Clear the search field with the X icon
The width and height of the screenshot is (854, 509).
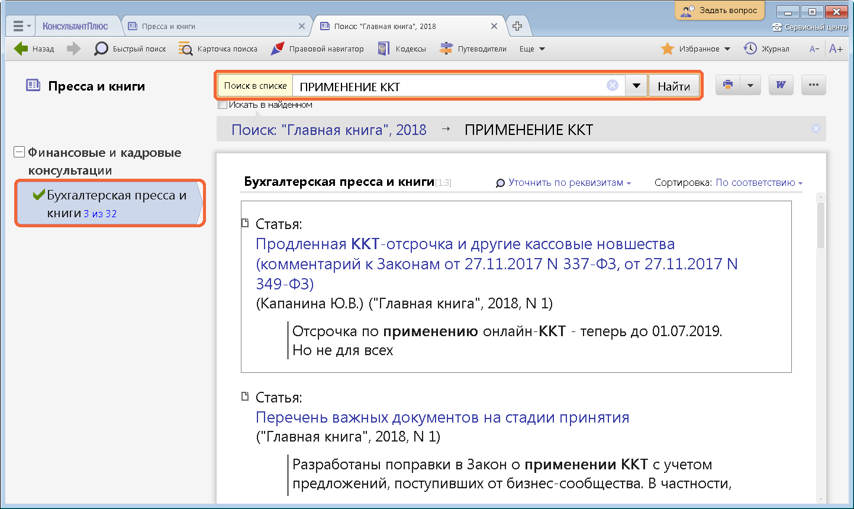tap(613, 86)
